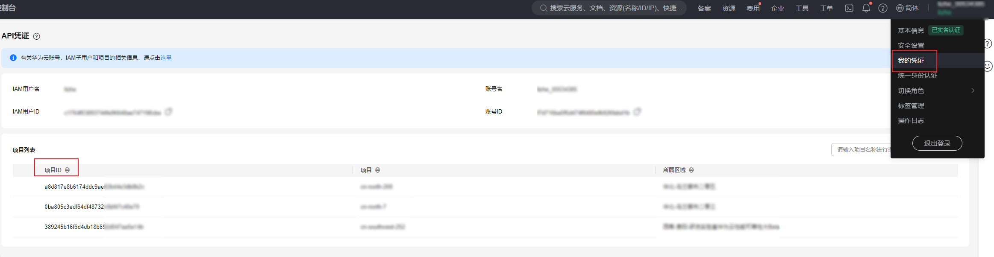Sort by 项目ID column
This screenshot has width=994, height=257.
click(x=67, y=170)
